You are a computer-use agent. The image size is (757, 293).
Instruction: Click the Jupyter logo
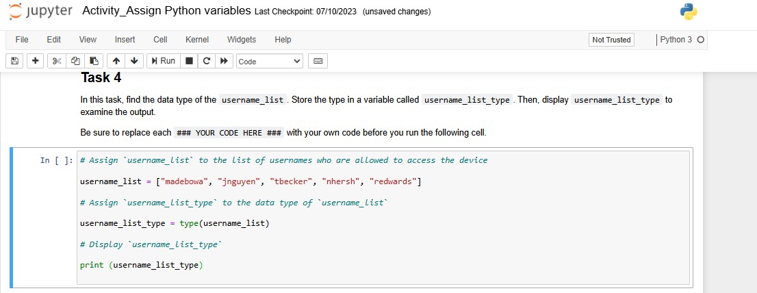coord(41,11)
